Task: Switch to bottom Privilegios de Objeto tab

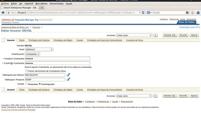Action: 63,89
